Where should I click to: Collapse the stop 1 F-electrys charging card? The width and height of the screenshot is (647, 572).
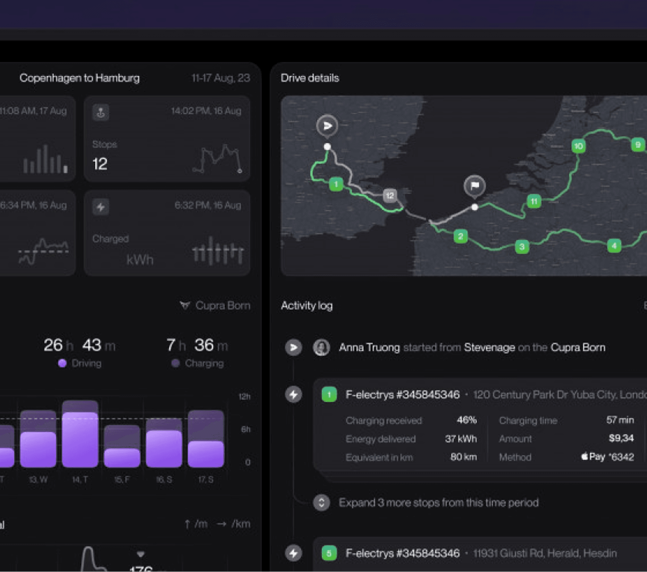[x=480, y=394]
